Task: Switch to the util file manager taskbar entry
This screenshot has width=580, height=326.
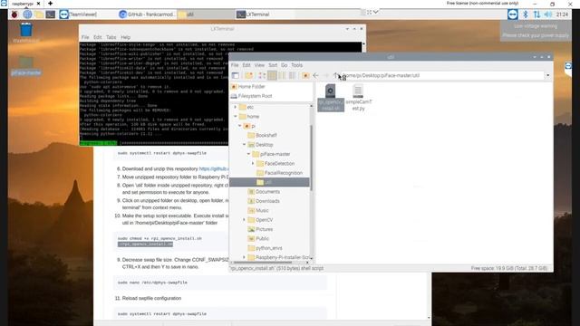Action: (206, 14)
